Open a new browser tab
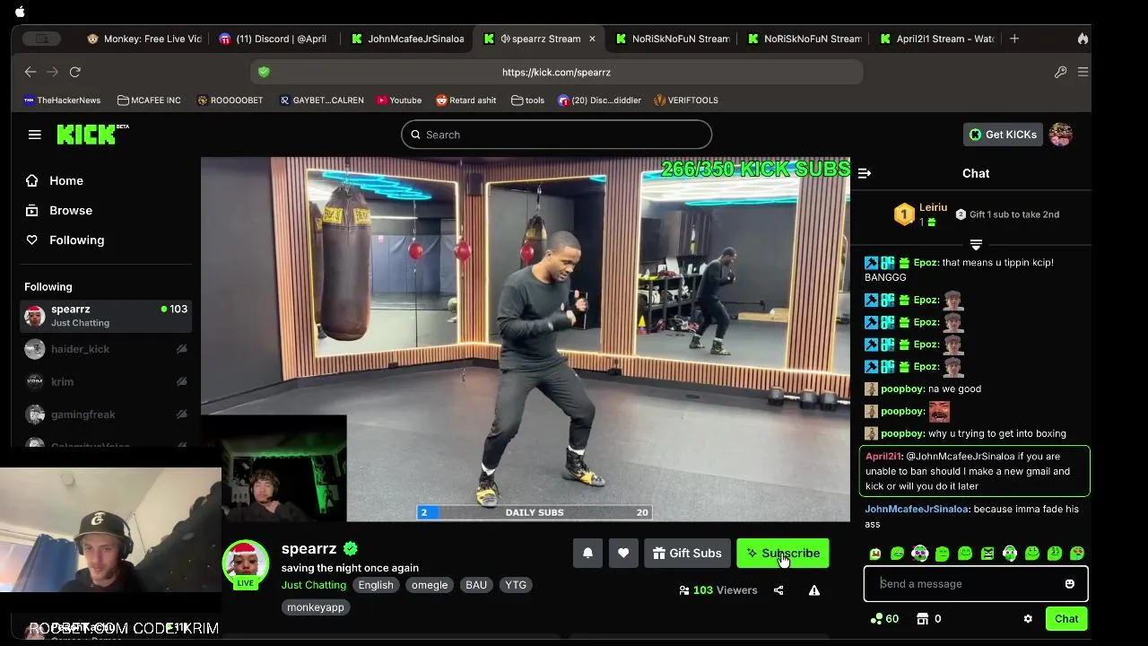 [1014, 39]
